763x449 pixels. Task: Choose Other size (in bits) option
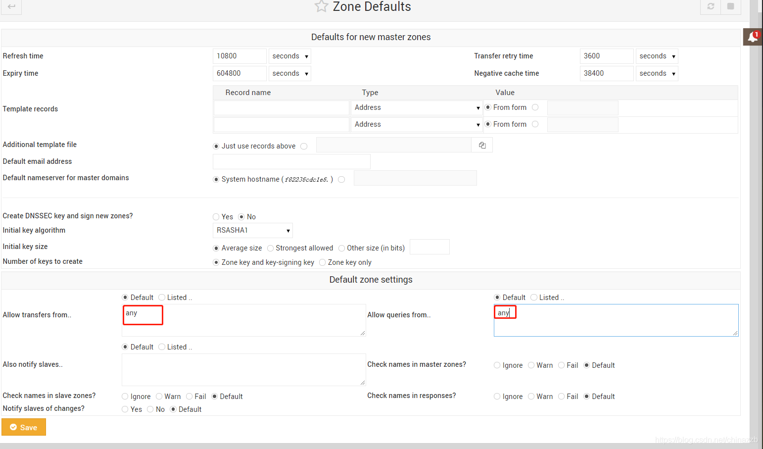coord(341,249)
